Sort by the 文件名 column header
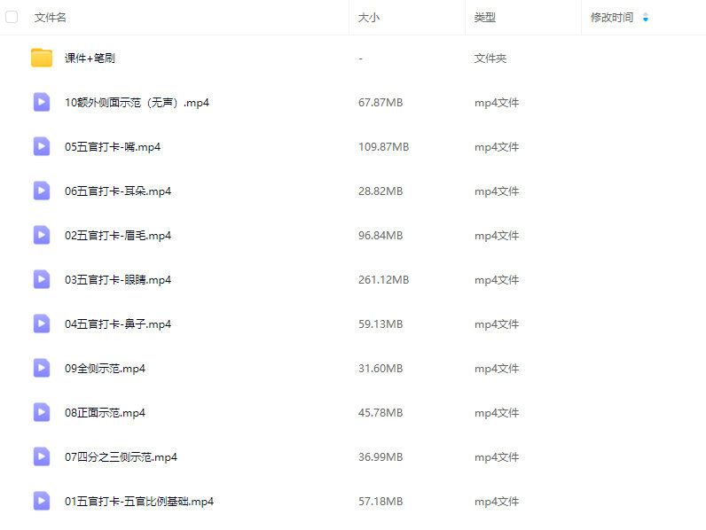 50,18
